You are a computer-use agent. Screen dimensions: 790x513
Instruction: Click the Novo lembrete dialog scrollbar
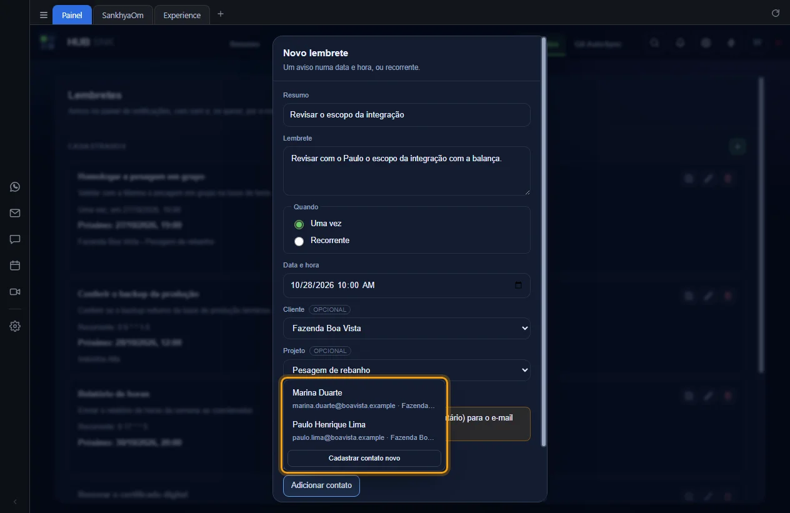click(544, 242)
